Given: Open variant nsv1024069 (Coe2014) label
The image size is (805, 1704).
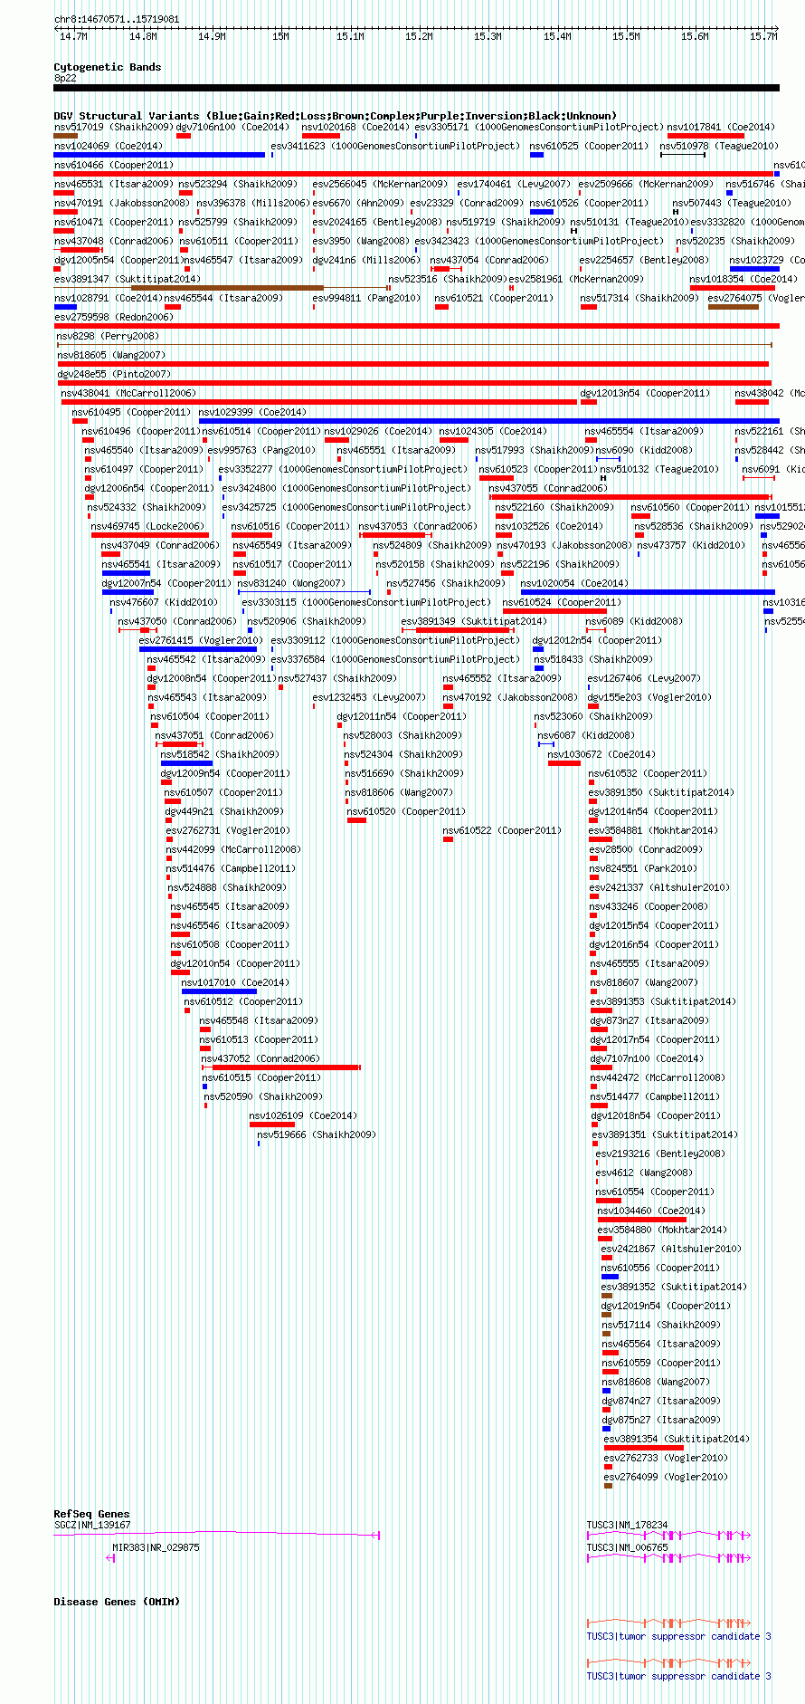Looking at the screenshot, I should (109, 146).
